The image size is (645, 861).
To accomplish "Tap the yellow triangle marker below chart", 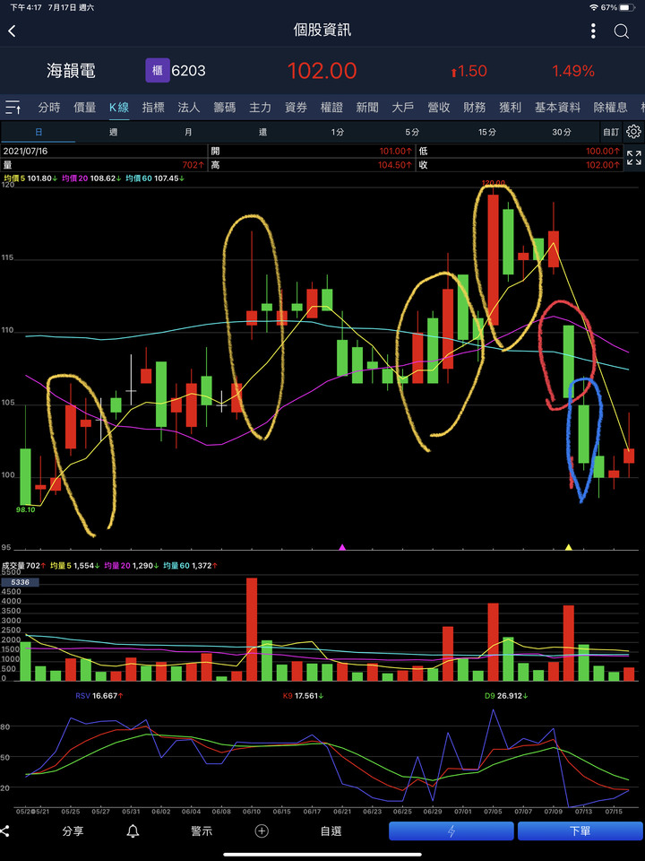I will point(568,547).
